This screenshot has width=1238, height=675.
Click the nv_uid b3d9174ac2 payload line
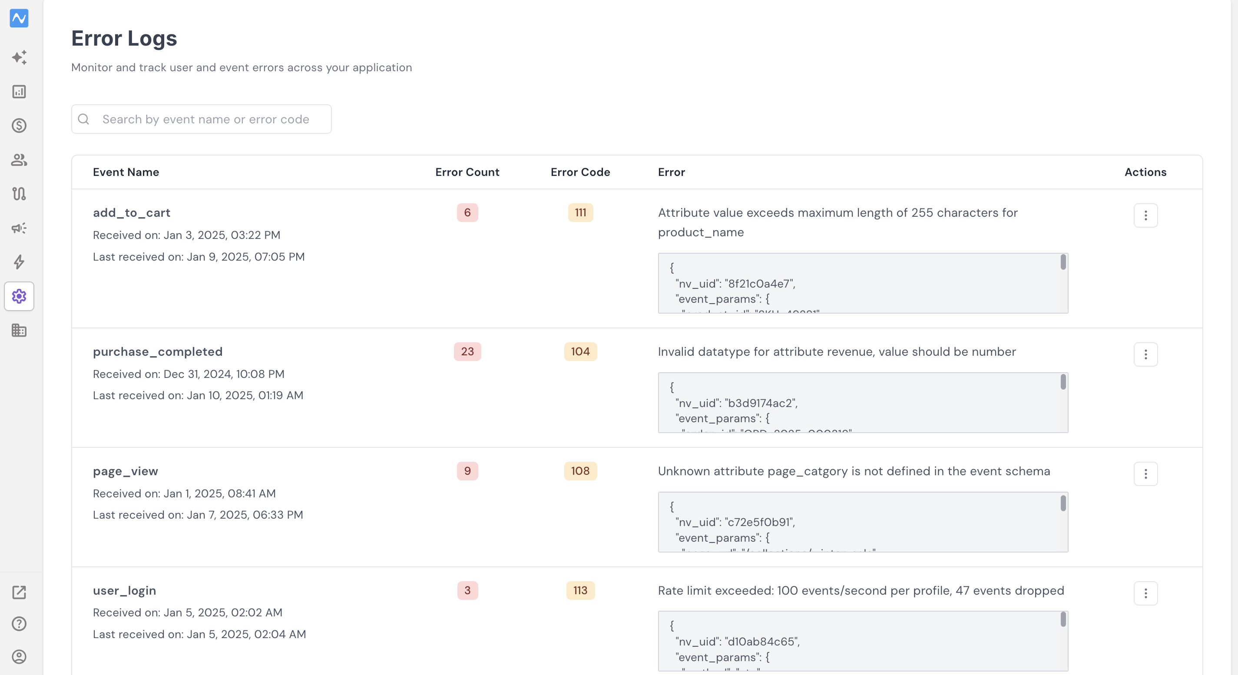coord(736,403)
